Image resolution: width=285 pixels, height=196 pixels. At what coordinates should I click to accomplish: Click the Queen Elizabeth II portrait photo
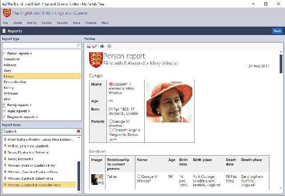(169, 102)
